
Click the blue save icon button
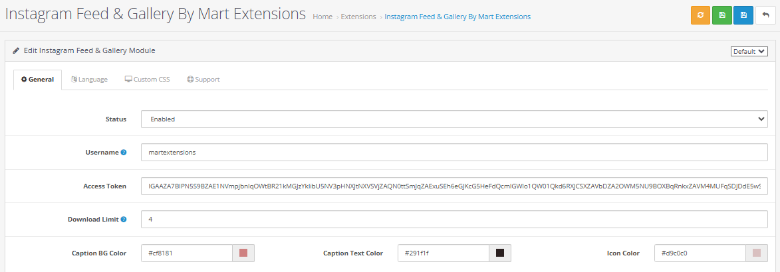(x=743, y=15)
